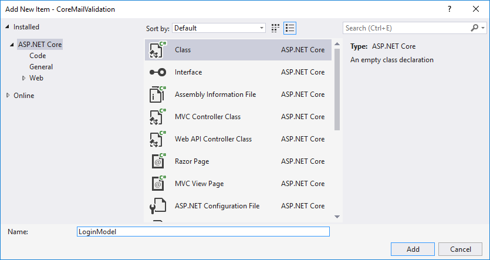Pick the MVC Controller Class icon
The image size is (490, 260).
pos(157,117)
